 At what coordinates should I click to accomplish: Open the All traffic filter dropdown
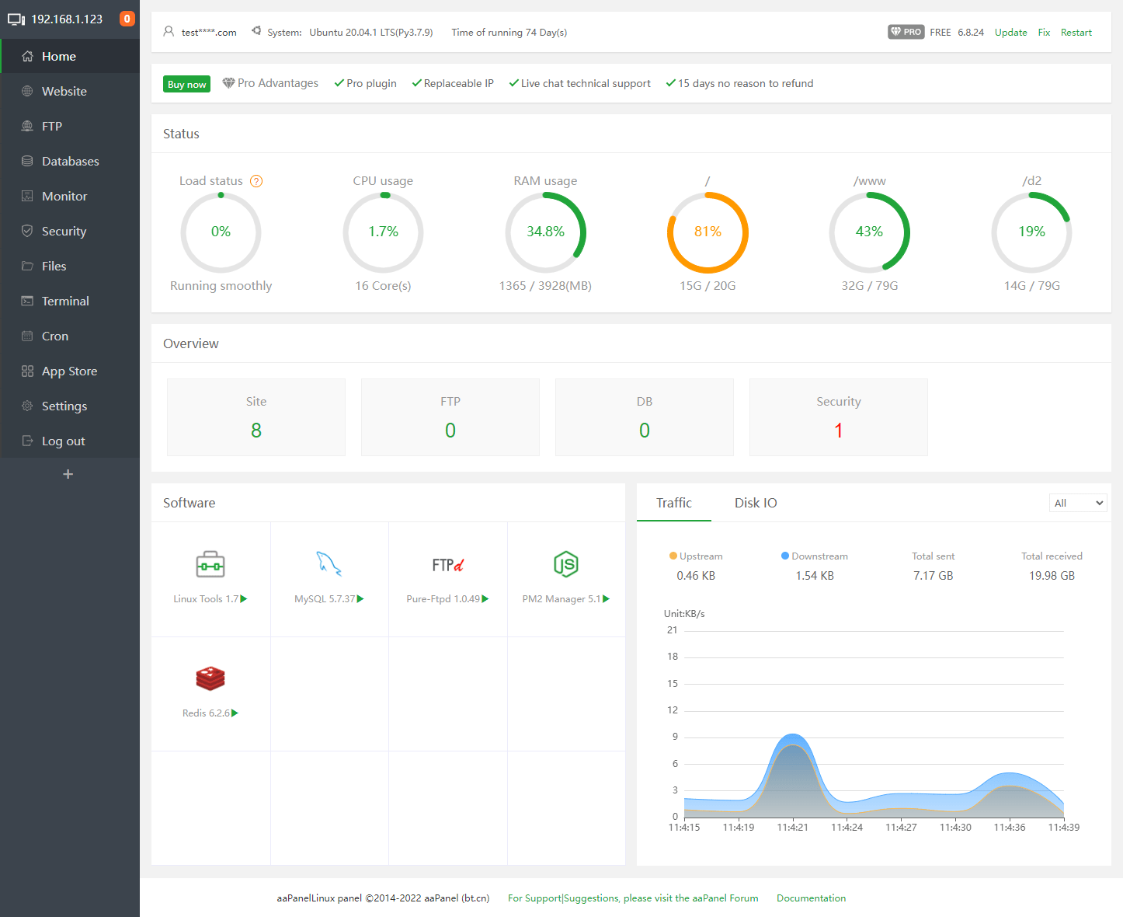(x=1078, y=503)
